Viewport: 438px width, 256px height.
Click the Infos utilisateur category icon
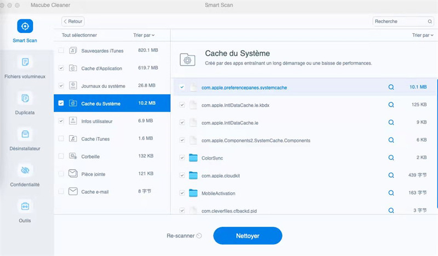(73, 121)
